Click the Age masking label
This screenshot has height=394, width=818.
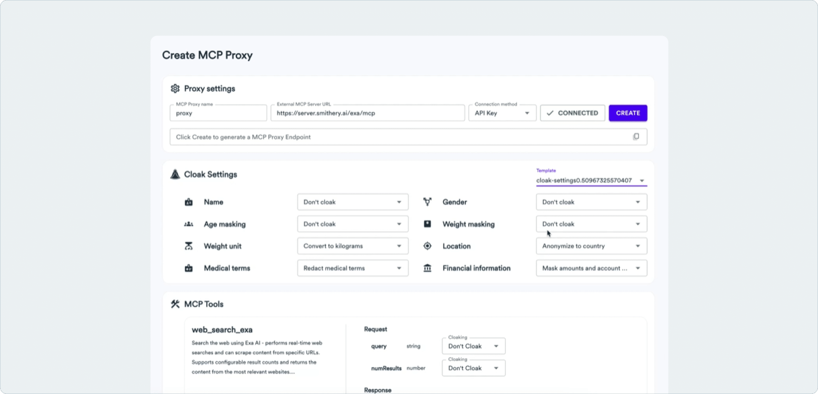tap(224, 224)
